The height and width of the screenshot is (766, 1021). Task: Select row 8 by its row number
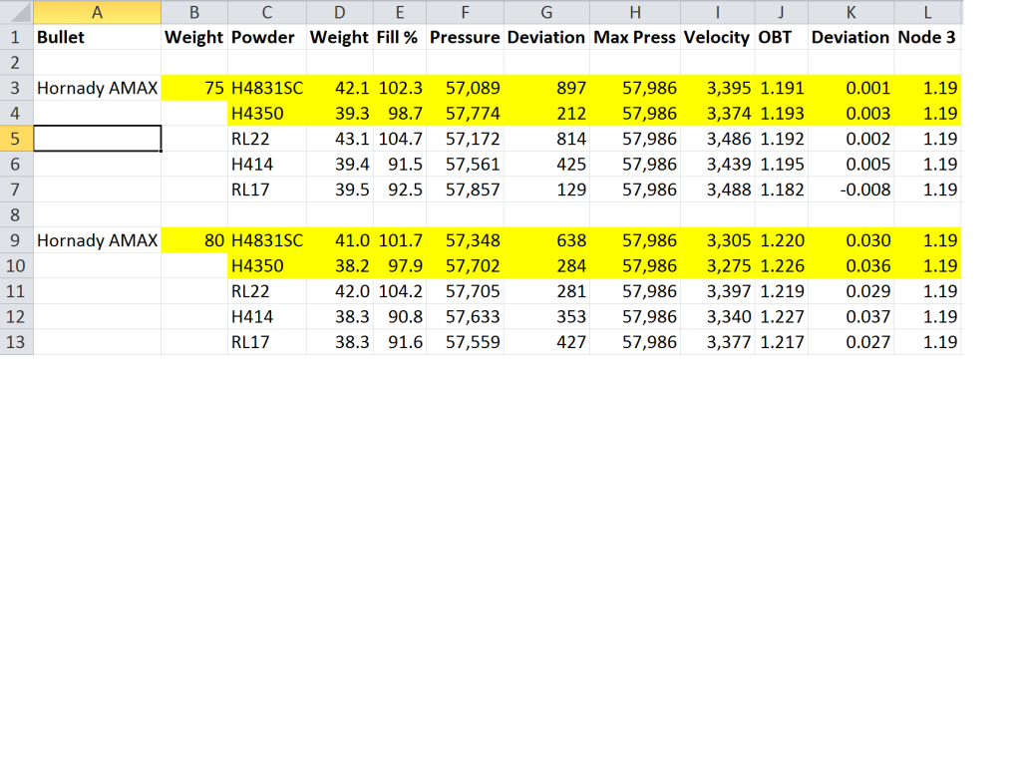16,215
